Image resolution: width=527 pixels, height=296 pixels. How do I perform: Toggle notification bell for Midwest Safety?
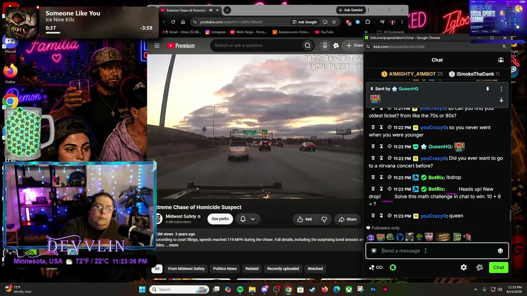(x=243, y=219)
